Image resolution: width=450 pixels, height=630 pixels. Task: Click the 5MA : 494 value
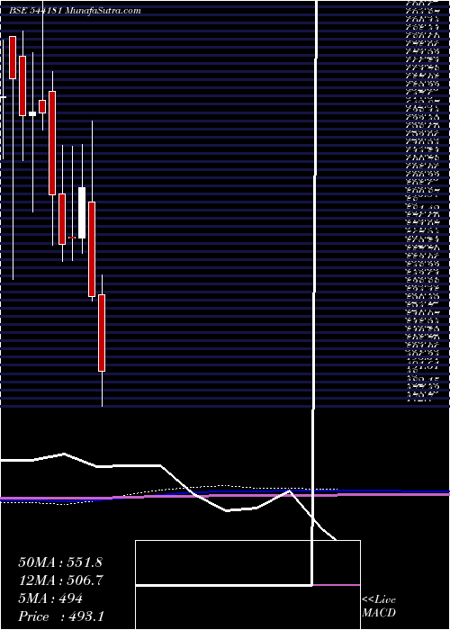point(50,598)
